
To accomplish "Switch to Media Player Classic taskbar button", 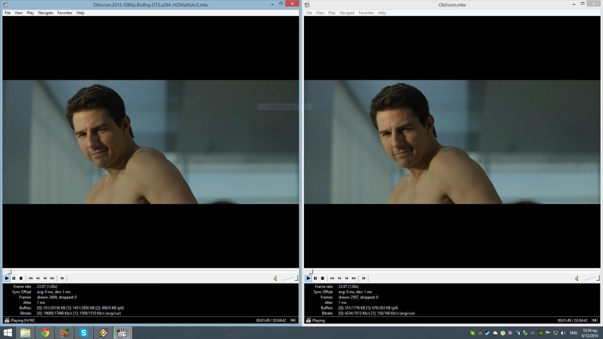I will pyautogui.click(x=122, y=332).
